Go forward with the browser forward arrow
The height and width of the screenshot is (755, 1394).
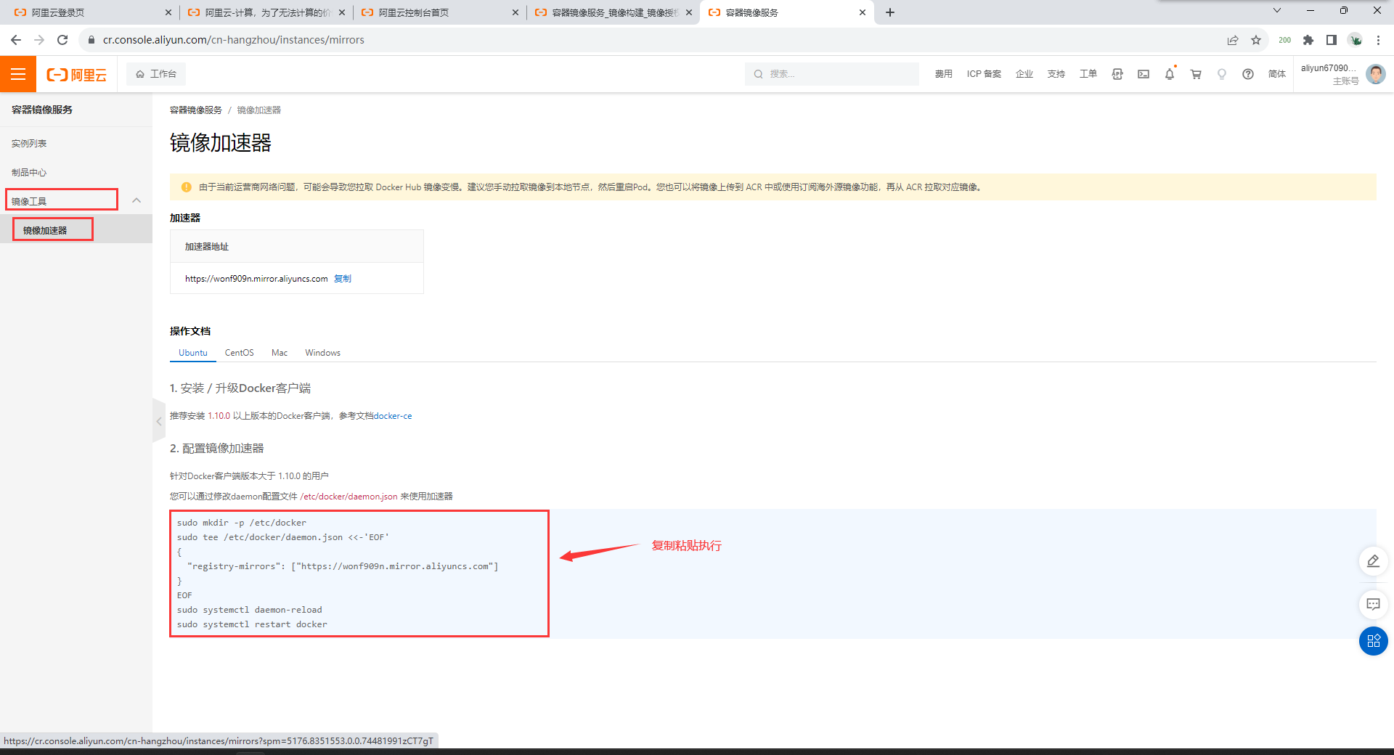39,40
